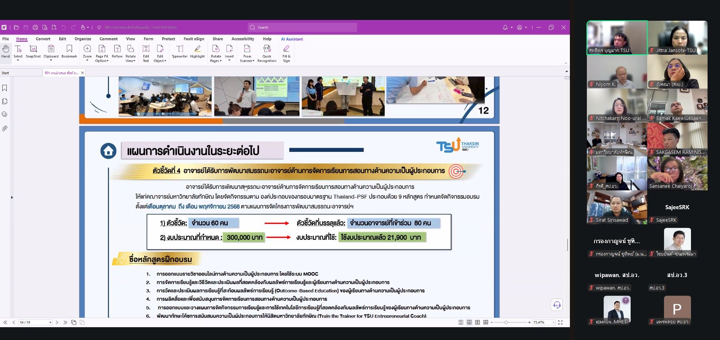Click the Edit Text tool
The image size is (720, 340).
point(146,53)
